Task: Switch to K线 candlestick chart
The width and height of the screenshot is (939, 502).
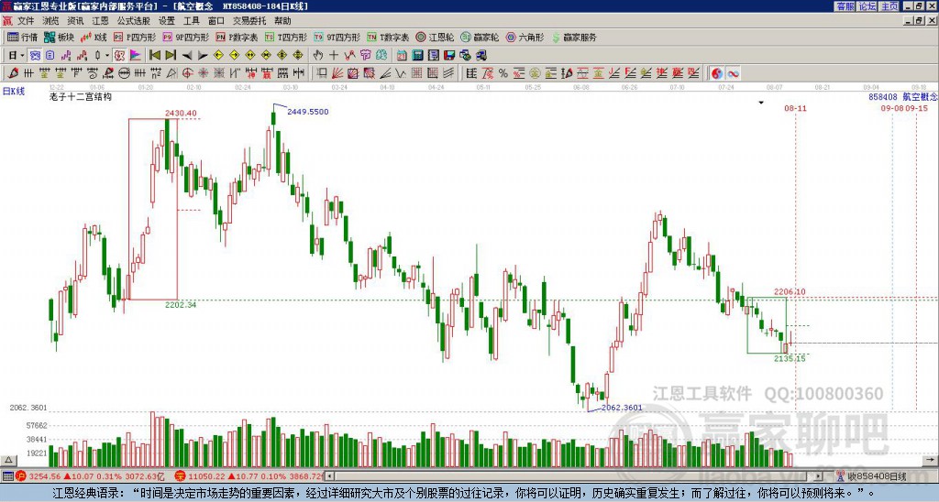Action: [94, 37]
